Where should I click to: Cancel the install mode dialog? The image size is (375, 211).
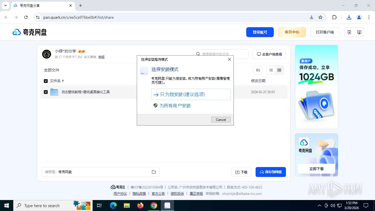[x=221, y=120]
